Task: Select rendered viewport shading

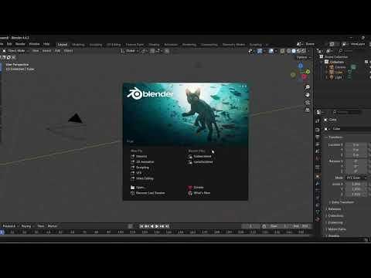Action: [304, 51]
